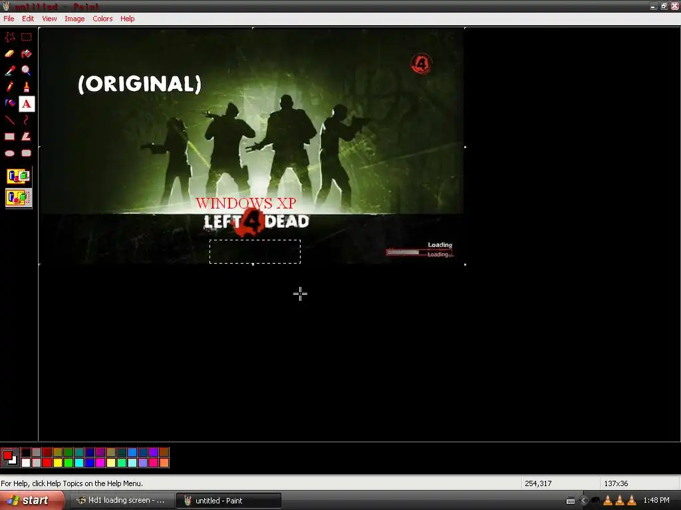Open the File menu
This screenshot has width=681, height=510.
coord(9,19)
